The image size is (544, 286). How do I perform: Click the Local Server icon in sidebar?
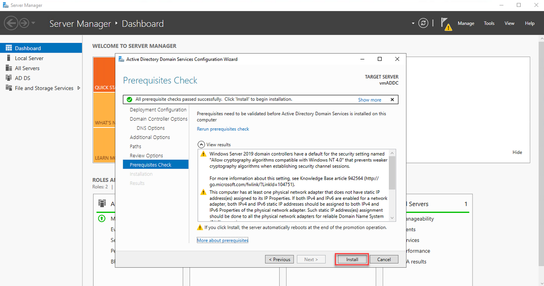[x=8, y=58]
